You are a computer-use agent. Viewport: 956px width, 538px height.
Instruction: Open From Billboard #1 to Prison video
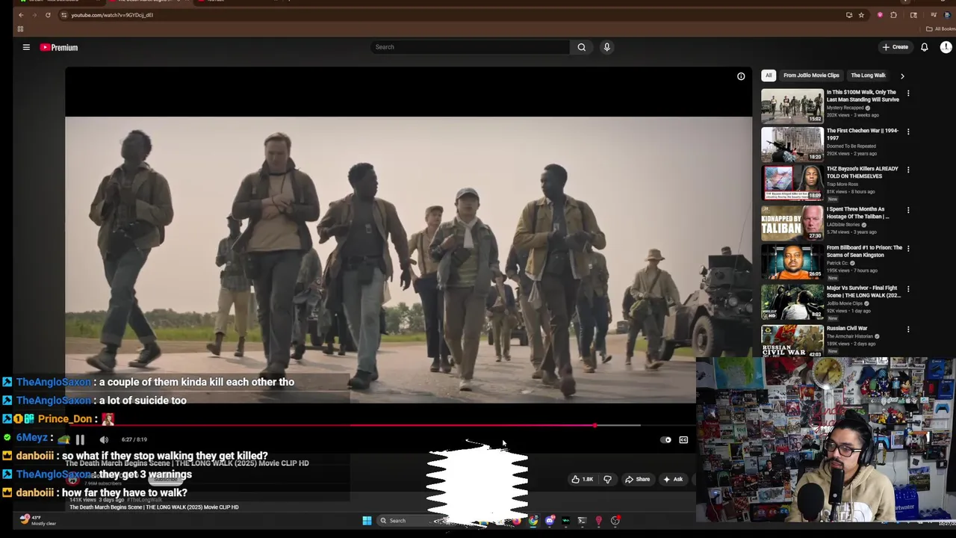point(864,251)
